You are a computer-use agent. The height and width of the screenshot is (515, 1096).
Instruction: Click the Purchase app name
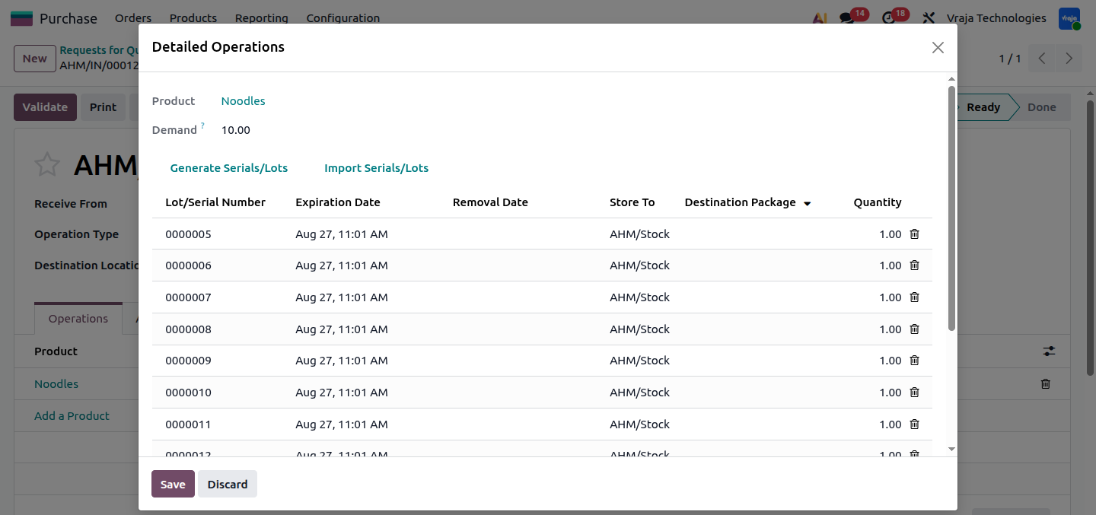(x=68, y=18)
